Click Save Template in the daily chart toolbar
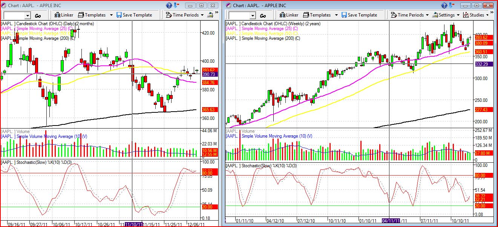This screenshot has height=227, width=498. point(134,15)
